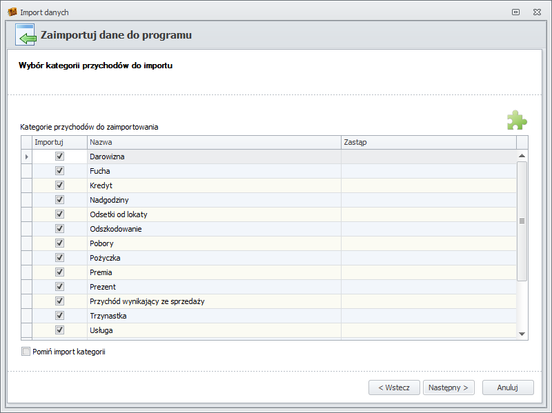Click the Zastąp column header

(x=428, y=142)
